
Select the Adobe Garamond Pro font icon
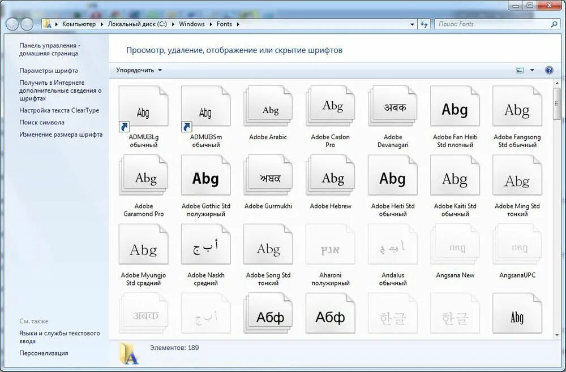pyautogui.click(x=143, y=175)
